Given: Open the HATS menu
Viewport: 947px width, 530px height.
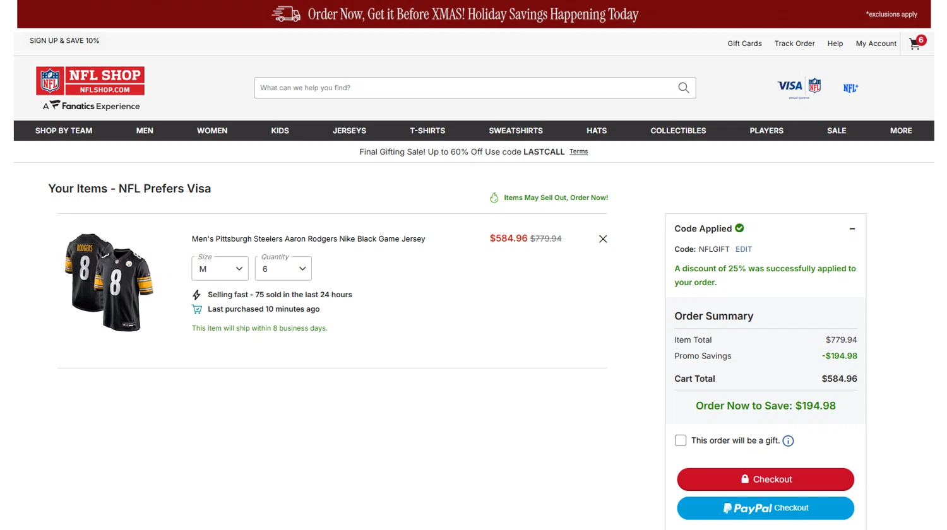Looking at the screenshot, I should tap(597, 131).
